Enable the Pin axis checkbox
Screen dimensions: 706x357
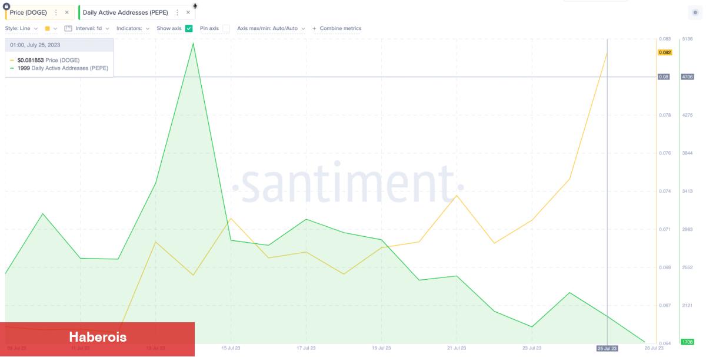(226, 28)
